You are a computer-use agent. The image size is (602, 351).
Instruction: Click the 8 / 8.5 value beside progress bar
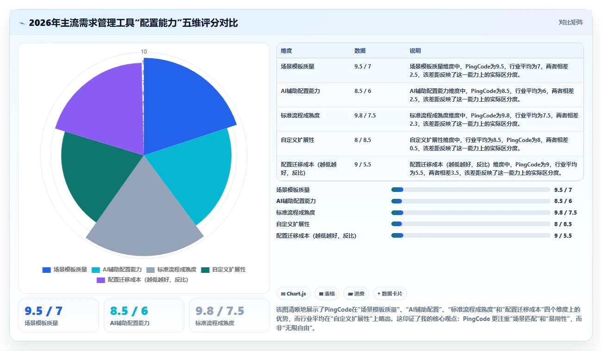(563, 224)
